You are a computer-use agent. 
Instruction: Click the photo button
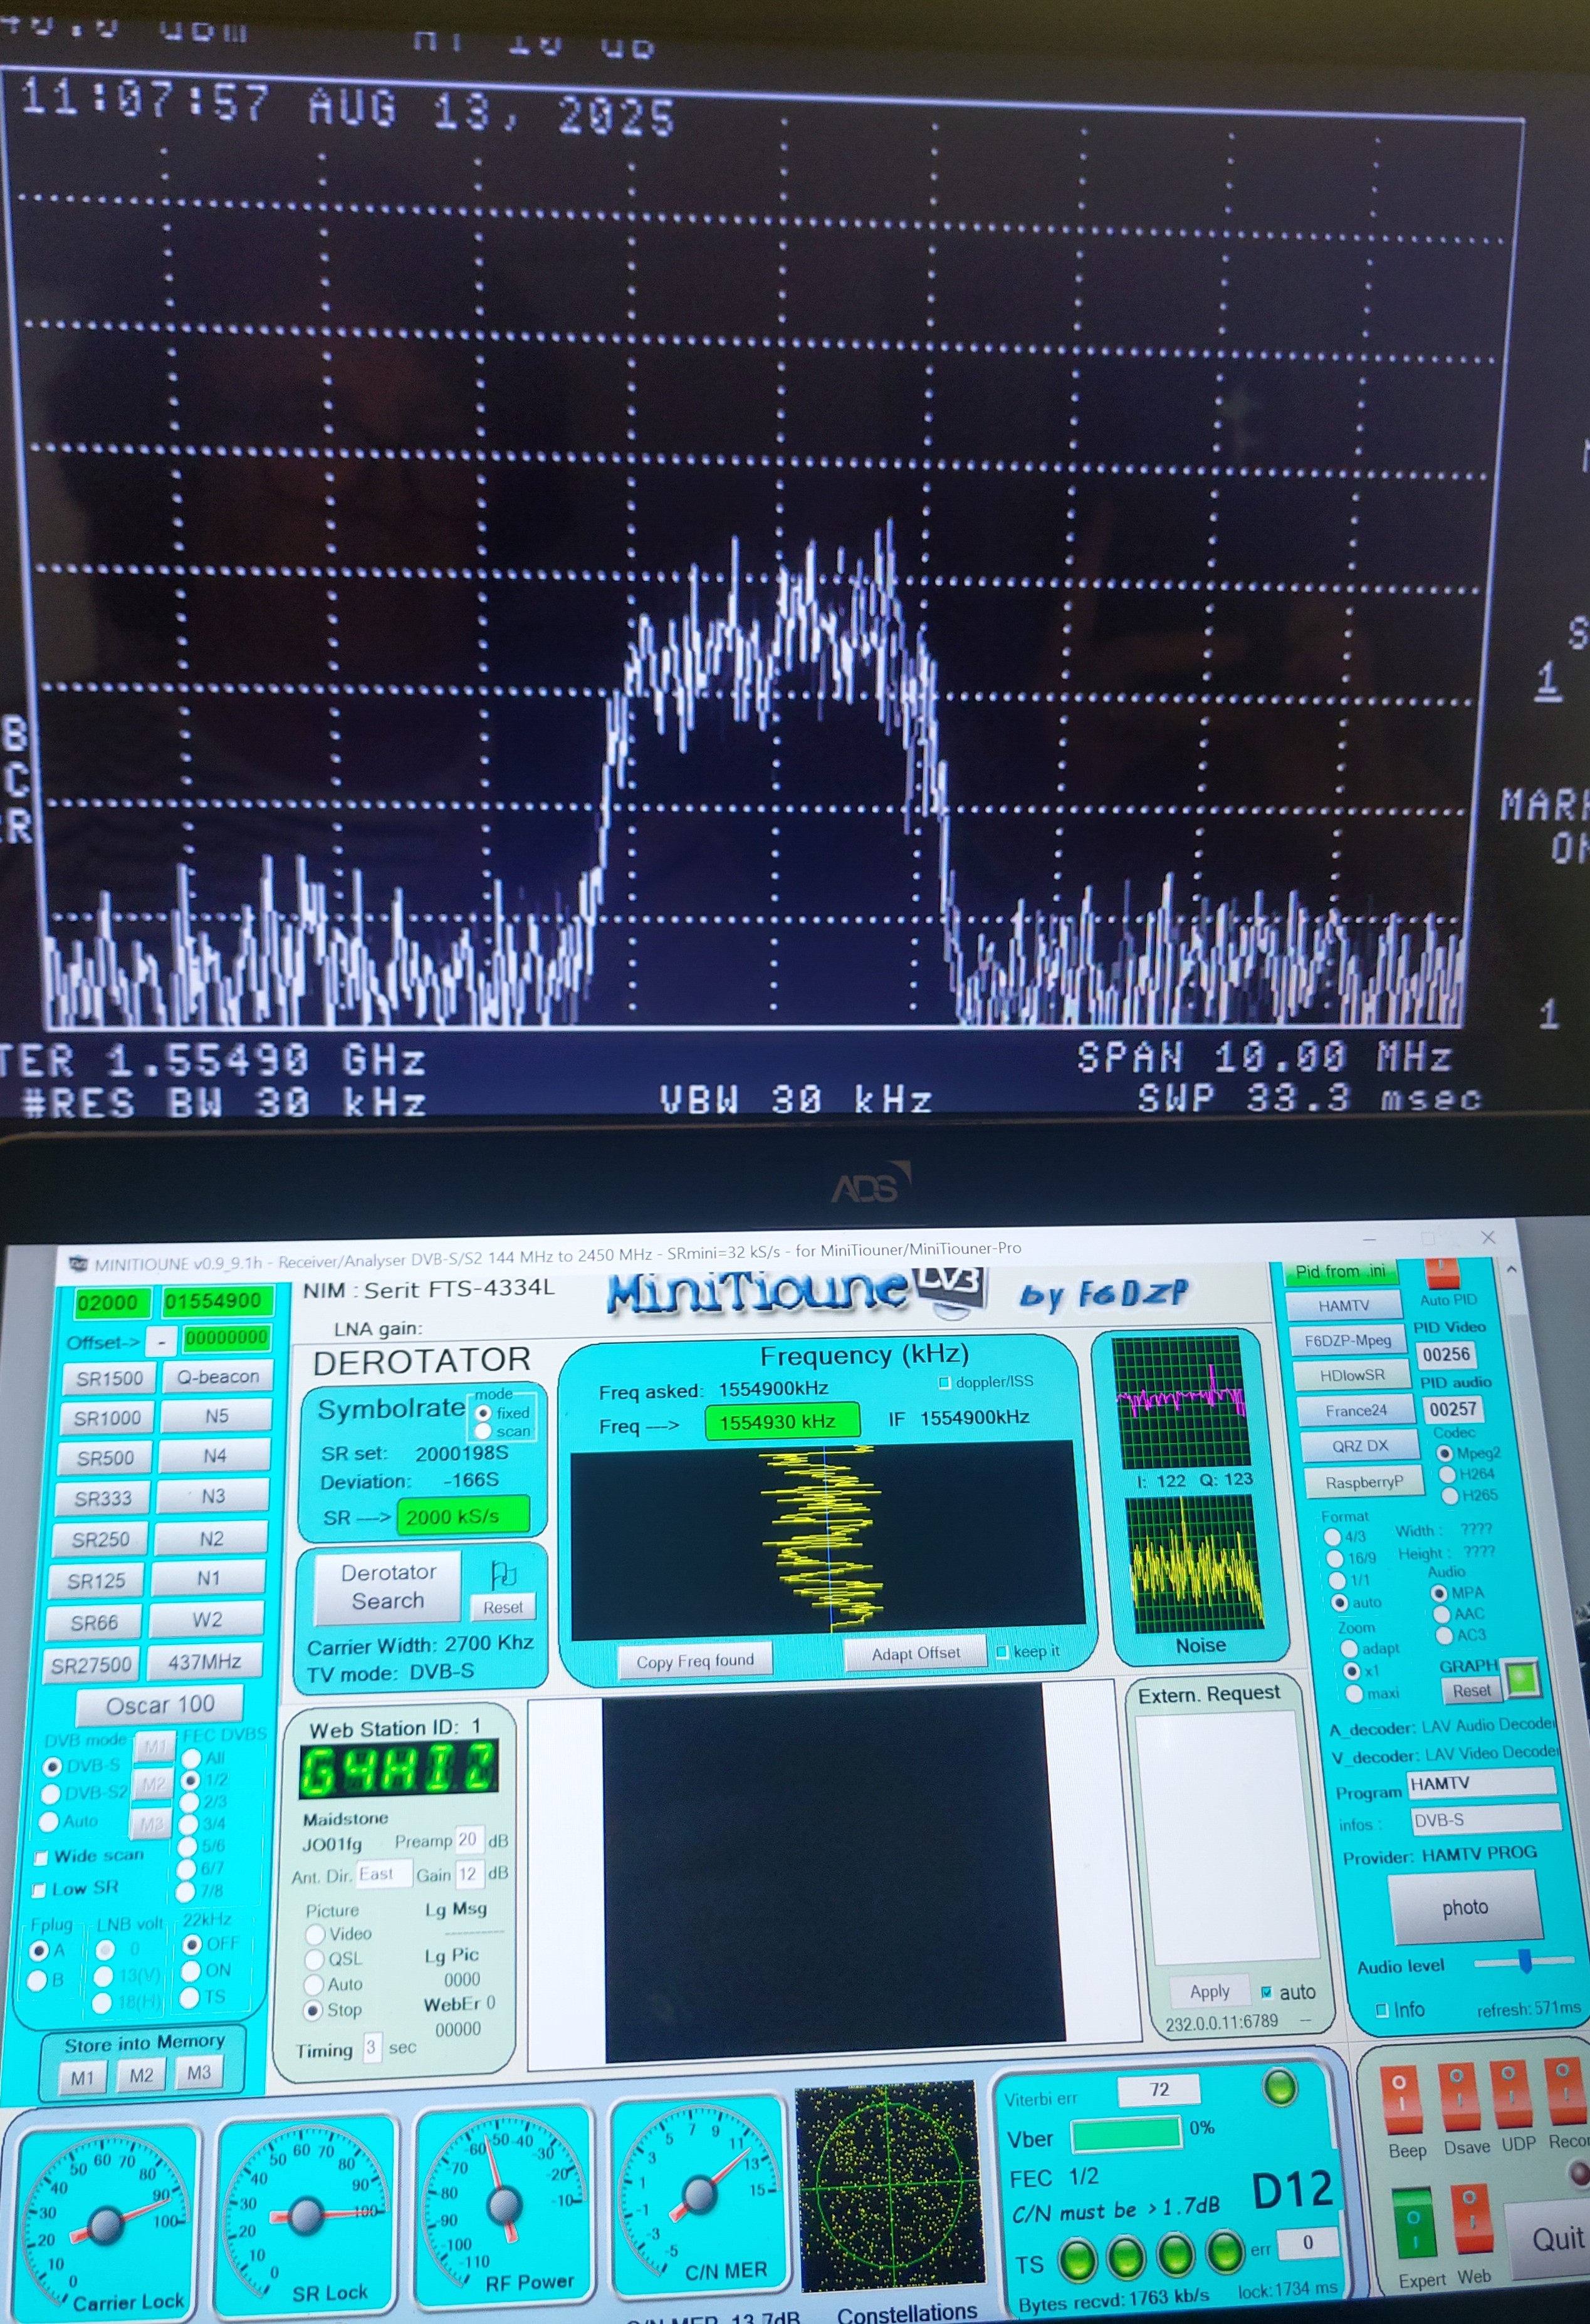1465,1907
